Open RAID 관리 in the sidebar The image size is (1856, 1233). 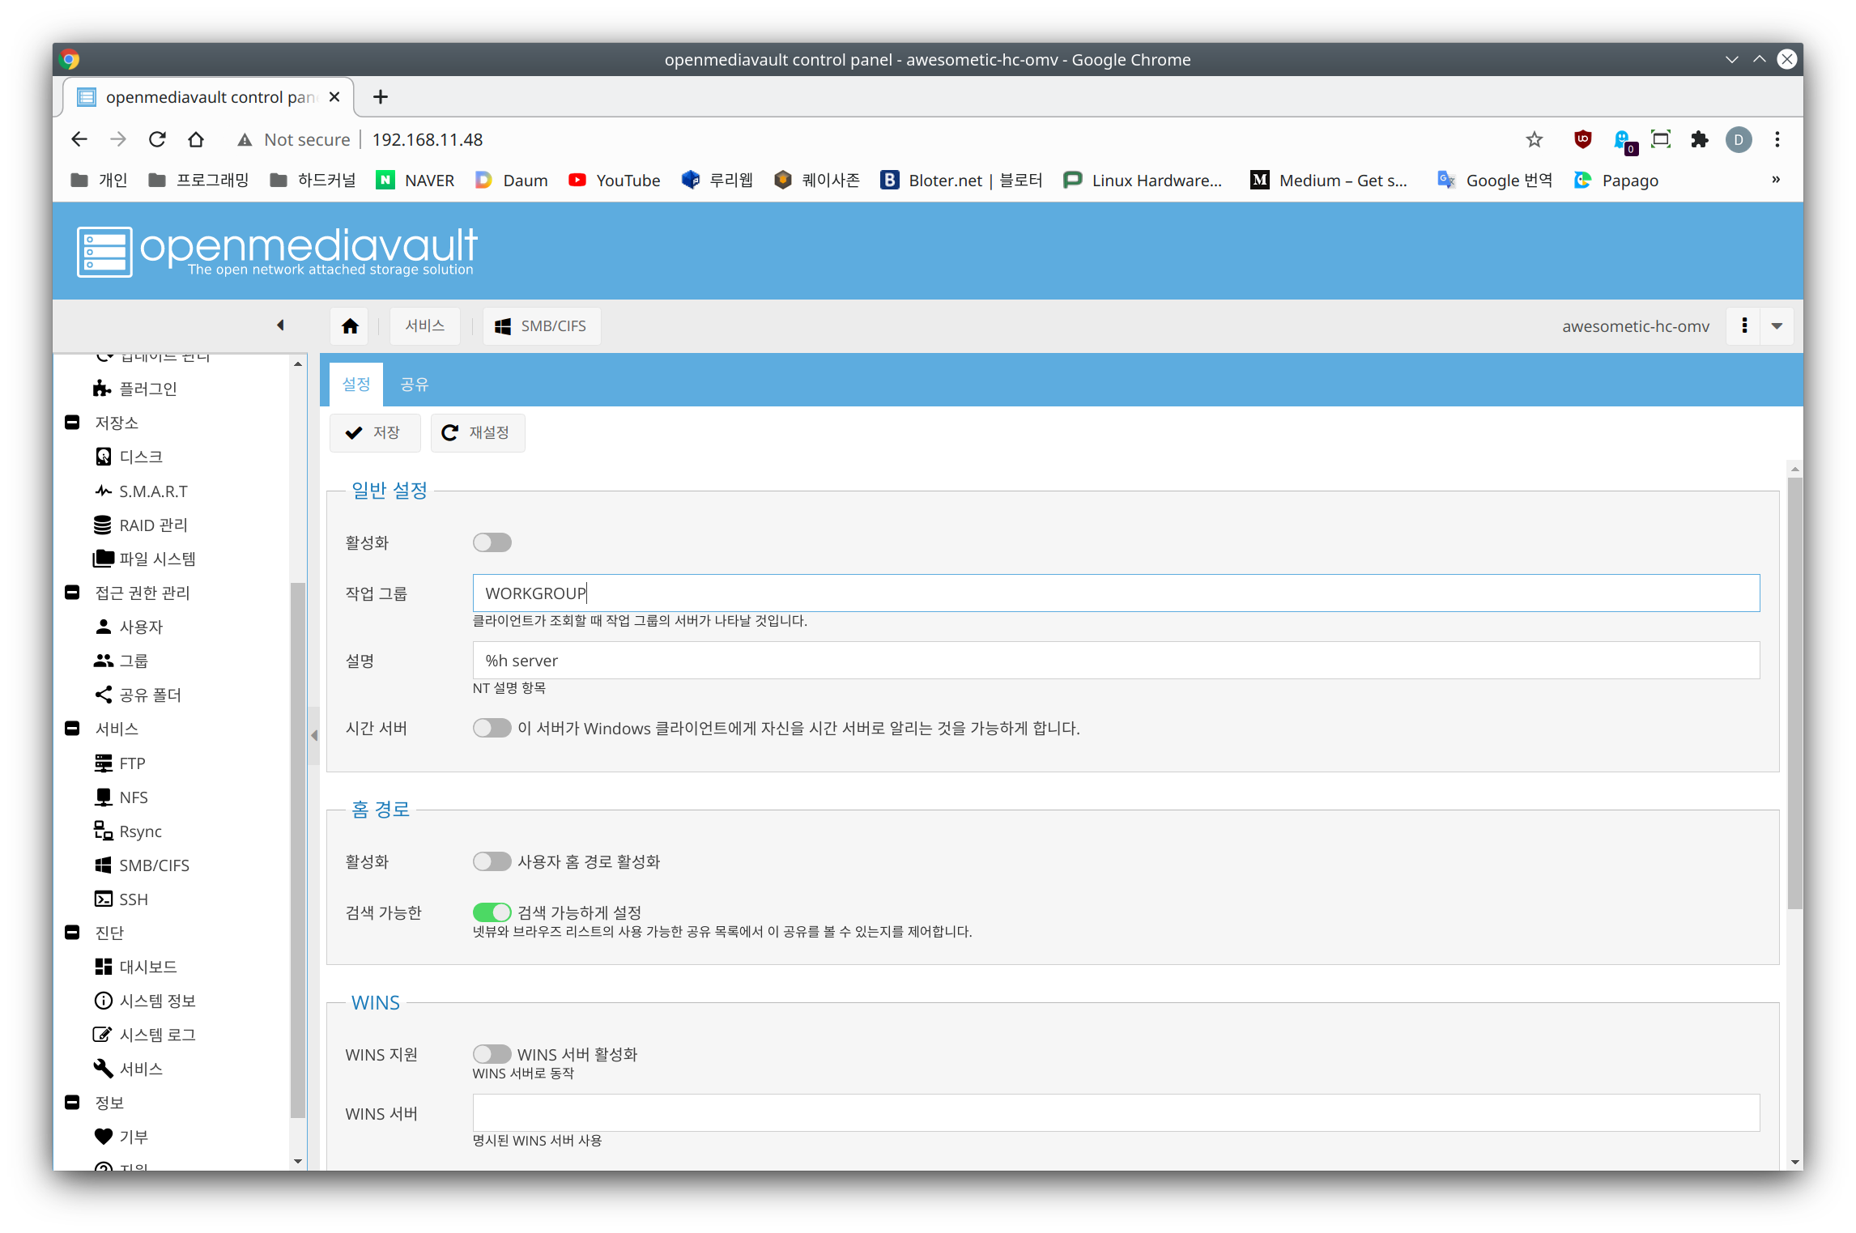point(152,525)
